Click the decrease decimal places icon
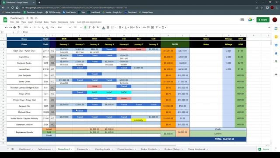Image resolution: width=280 pixels, height=158 pixels. click(x=43, y=27)
